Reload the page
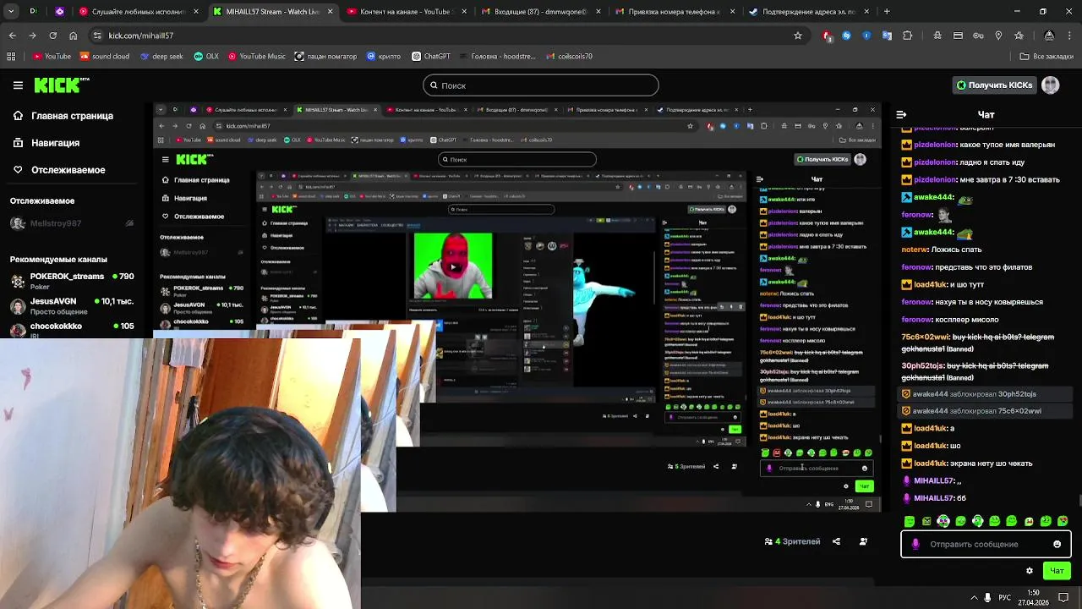 [x=52, y=36]
